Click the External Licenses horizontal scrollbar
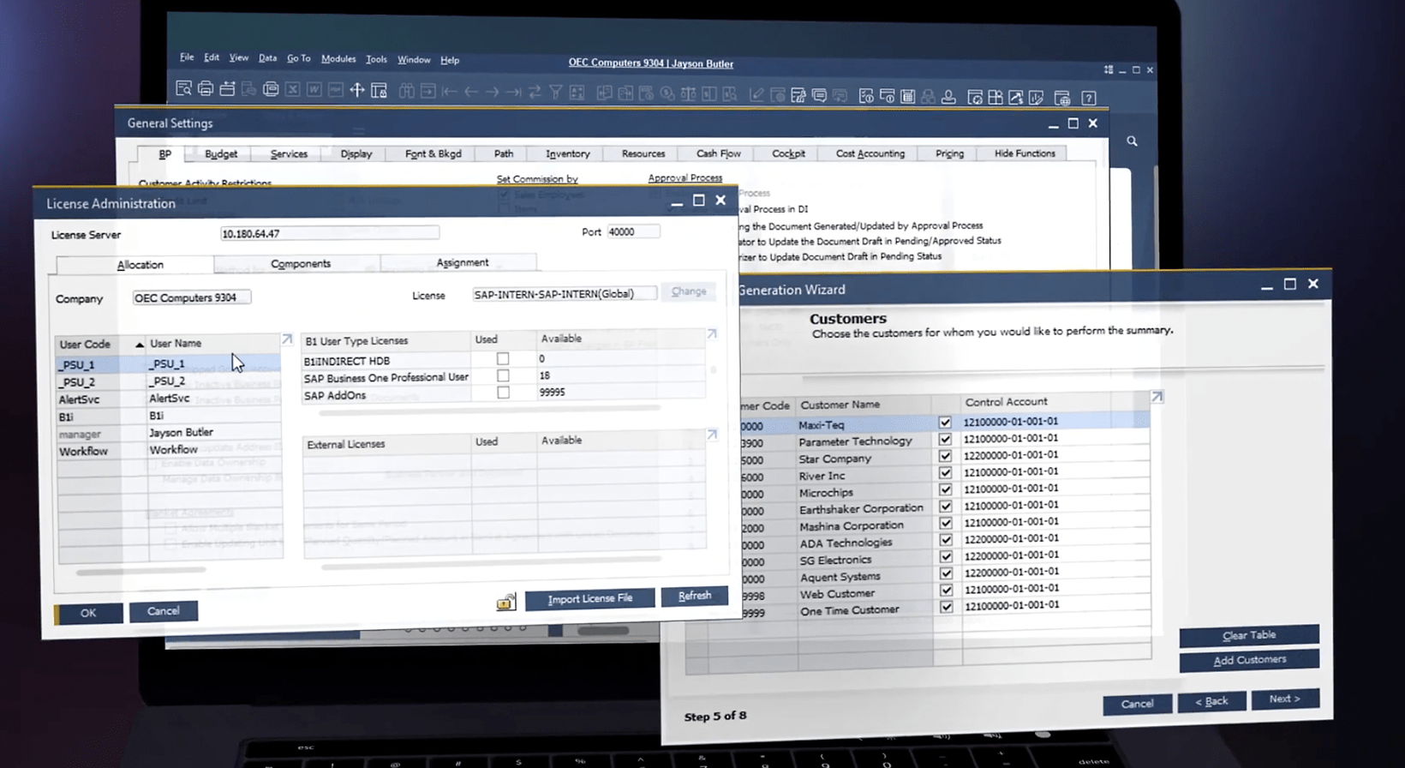The image size is (1405, 768). click(x=492, y=565)
